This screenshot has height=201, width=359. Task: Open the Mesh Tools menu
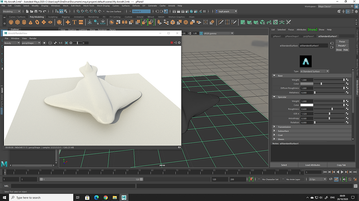pyautogui.click(x=88, y=6)
